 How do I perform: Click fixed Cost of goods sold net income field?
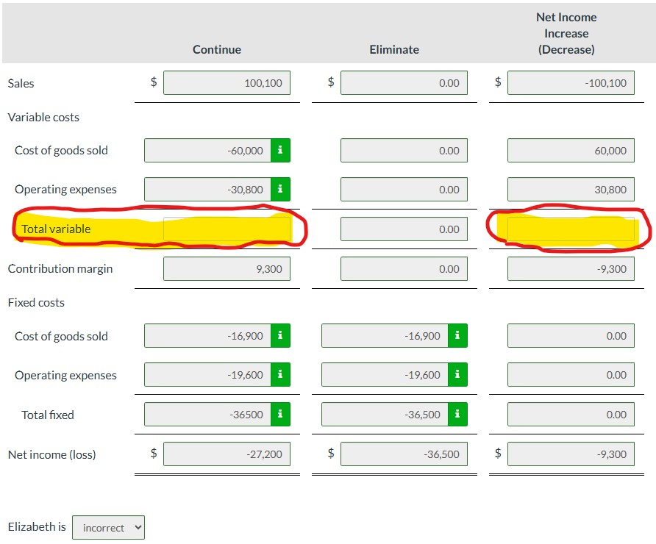(x=571, y=335)
